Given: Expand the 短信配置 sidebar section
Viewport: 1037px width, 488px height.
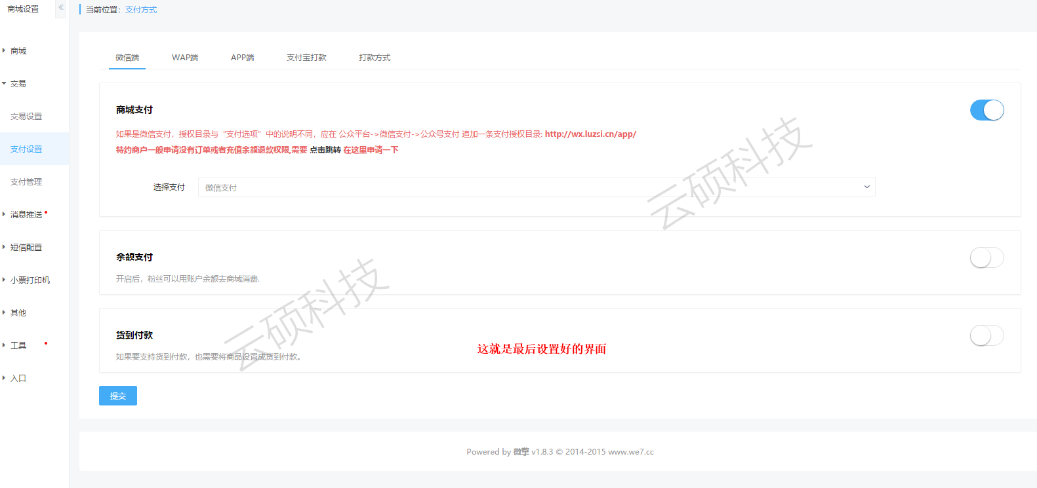Looking at the screenshot, I should click(26, 248).
